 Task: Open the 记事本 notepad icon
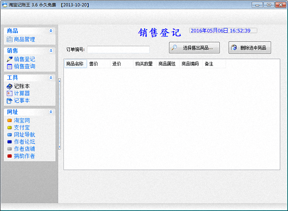click(10, 100)
